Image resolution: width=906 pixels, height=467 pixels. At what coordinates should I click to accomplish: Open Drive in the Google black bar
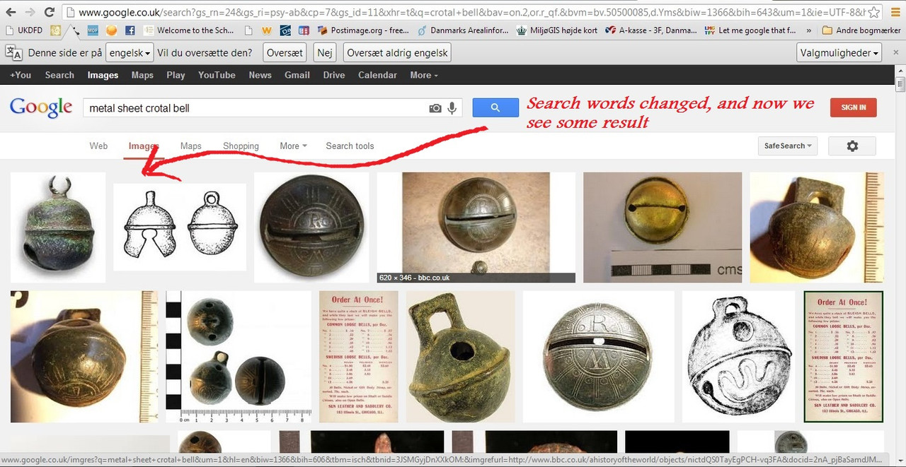pyautogui.click(x=334, y=75)
